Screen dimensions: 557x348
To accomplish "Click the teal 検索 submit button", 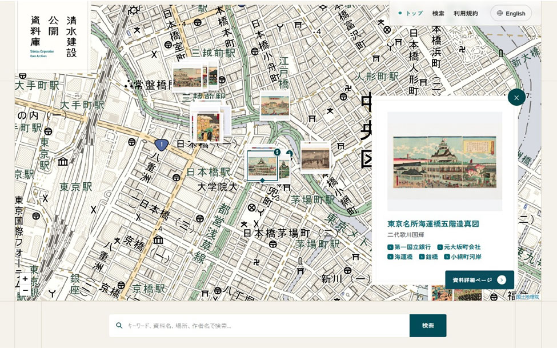I will 428,325.
